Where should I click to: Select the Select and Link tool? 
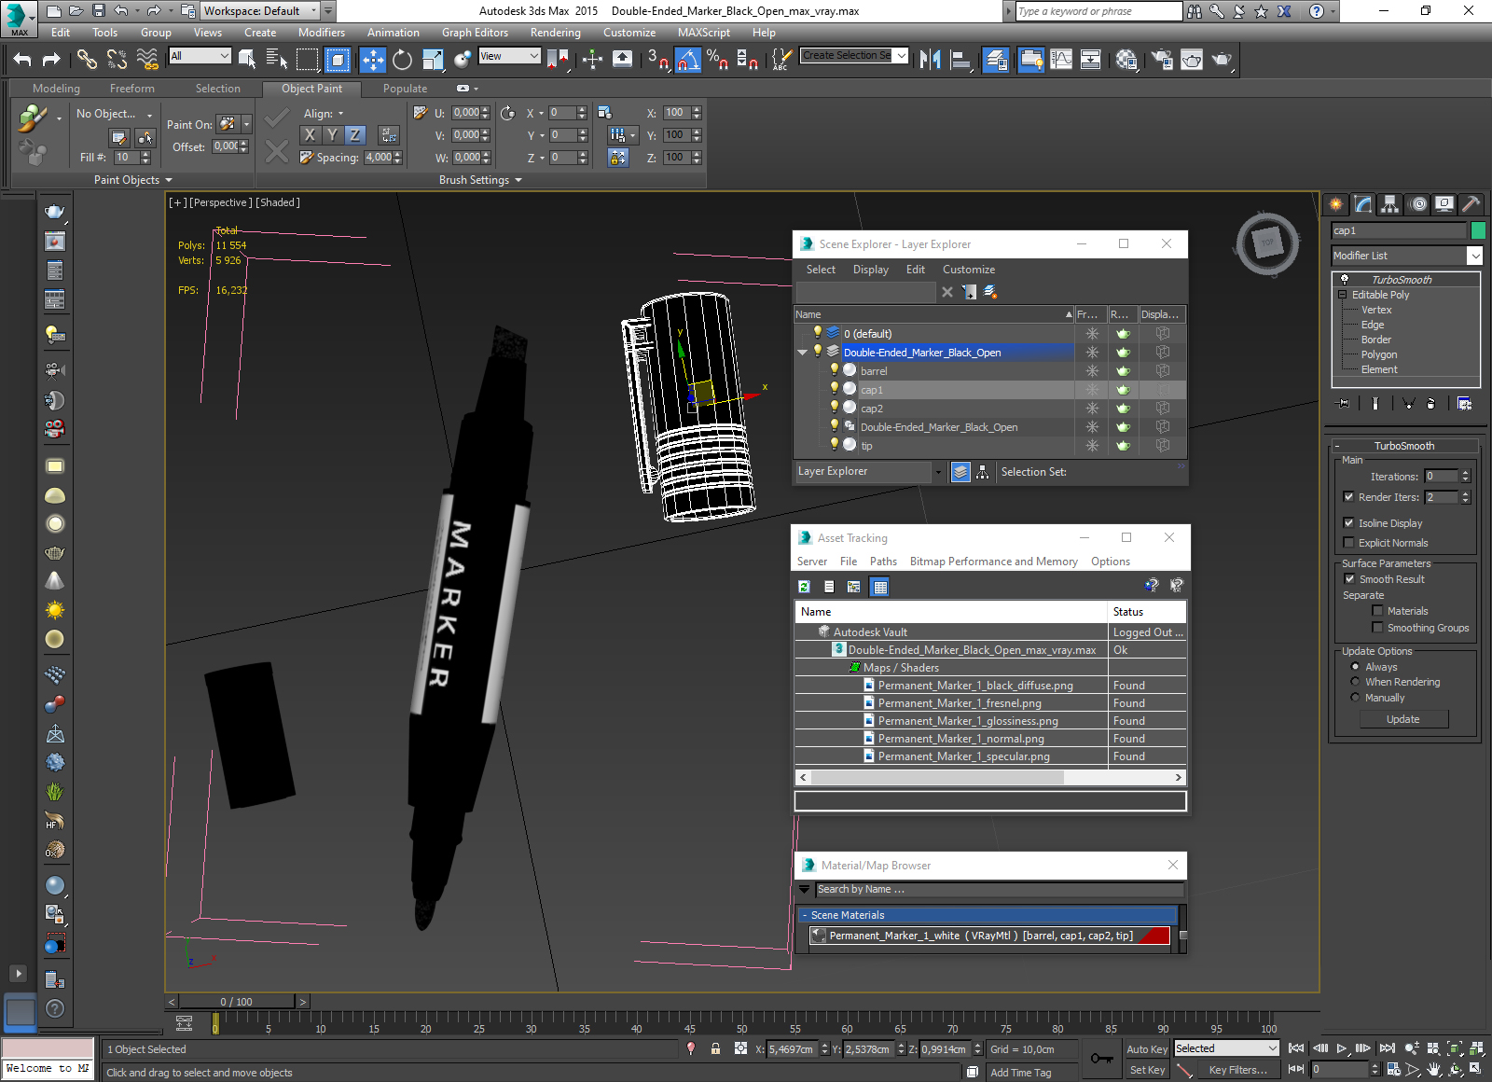(87, 60)
